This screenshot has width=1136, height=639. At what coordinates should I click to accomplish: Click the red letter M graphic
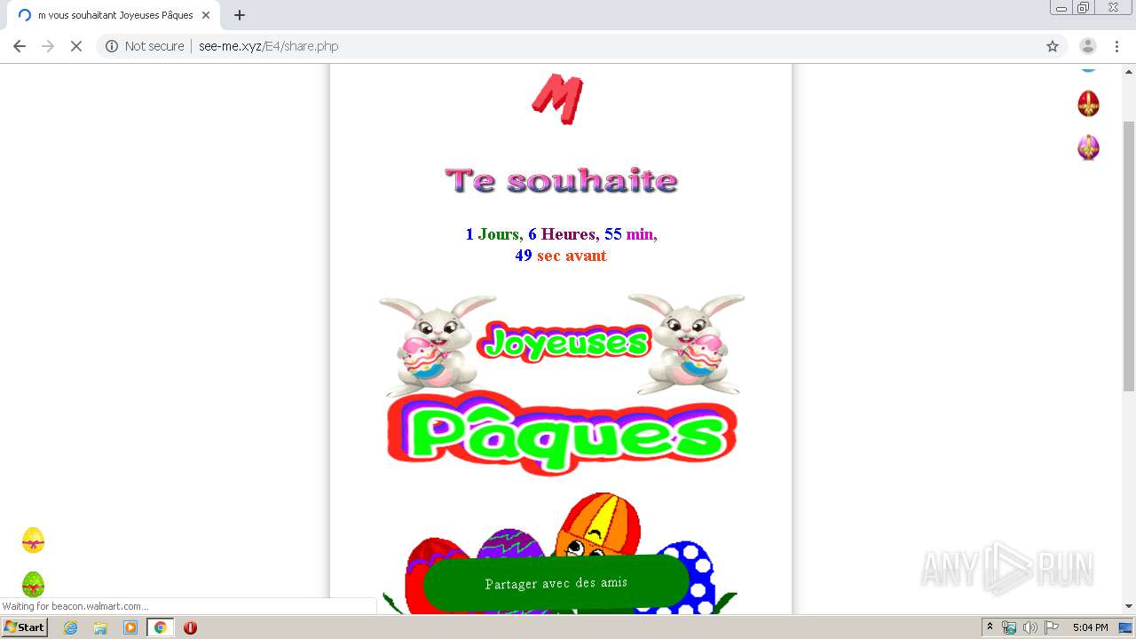(557, 98)
